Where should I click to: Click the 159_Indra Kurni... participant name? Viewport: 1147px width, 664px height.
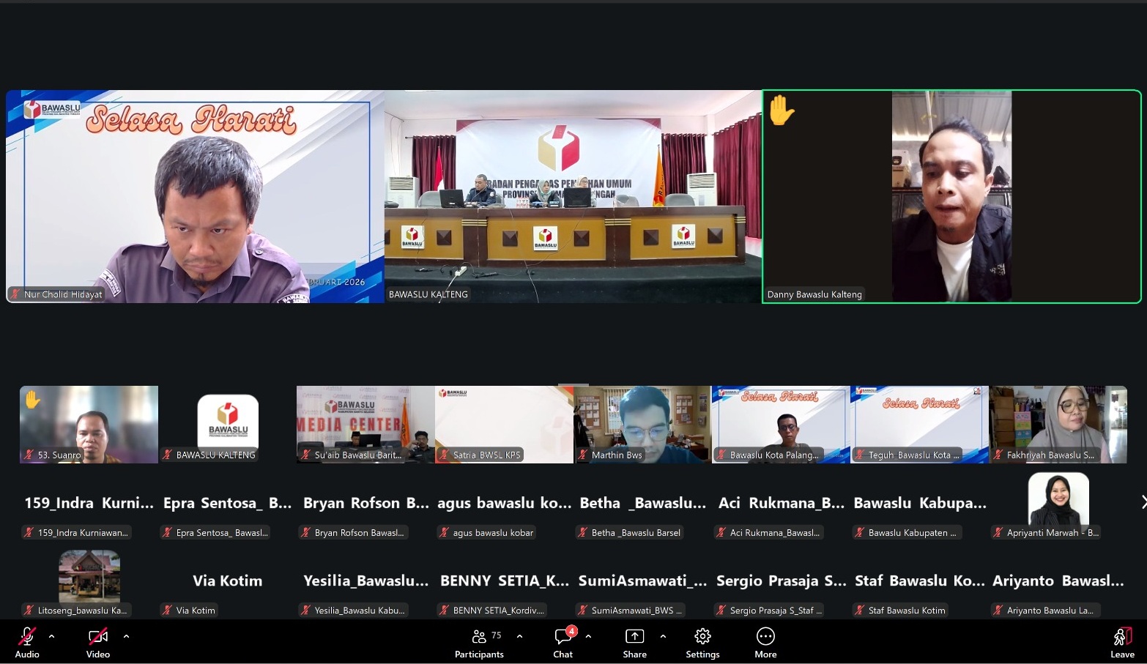tap(89, 503)
